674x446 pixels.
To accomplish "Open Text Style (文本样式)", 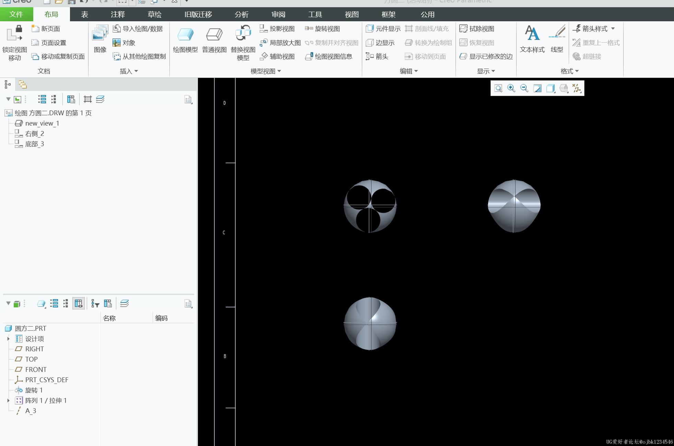I will click(532, 39).
